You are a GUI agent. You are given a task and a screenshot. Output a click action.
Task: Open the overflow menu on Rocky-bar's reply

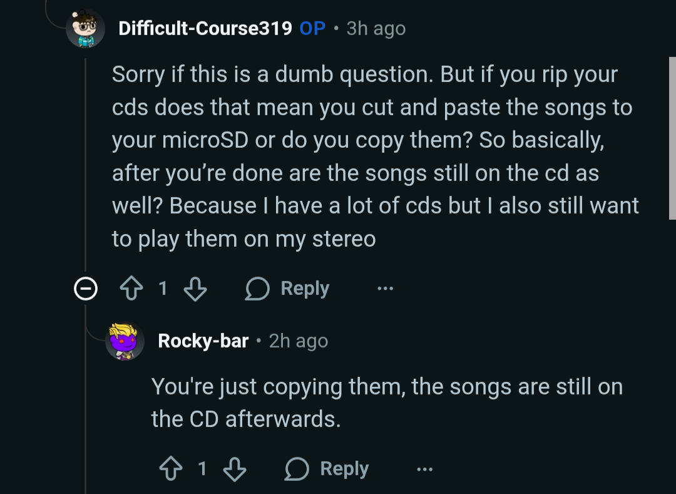pos(425,468)
